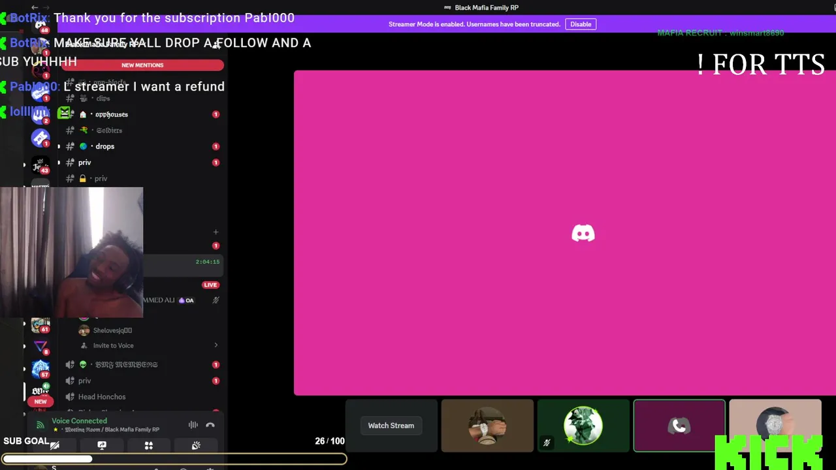Click the Black Mafia Family RP window title
Image resolution: width=836 pixels, height=470 pixels.
(487, 7)
